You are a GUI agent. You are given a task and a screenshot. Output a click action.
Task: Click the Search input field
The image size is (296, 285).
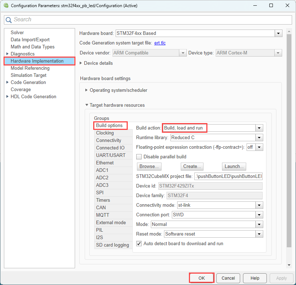(x=148, y=20)
